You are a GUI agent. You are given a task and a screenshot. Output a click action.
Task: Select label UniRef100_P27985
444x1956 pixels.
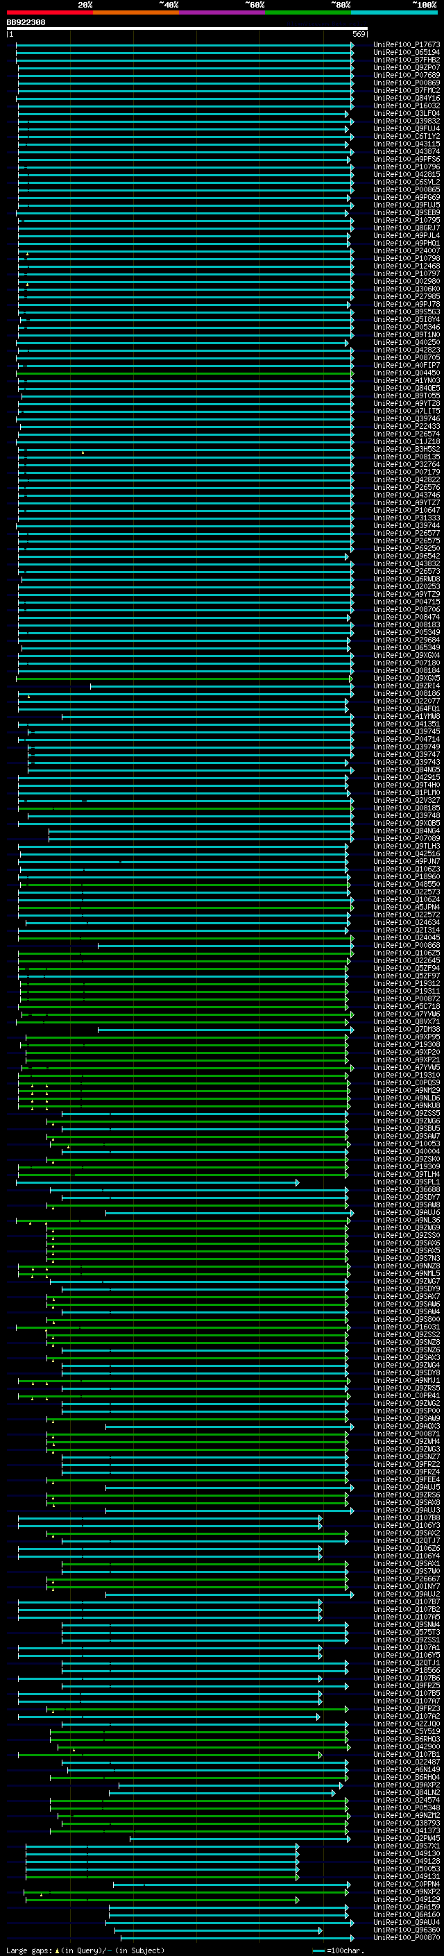[407, 296]
